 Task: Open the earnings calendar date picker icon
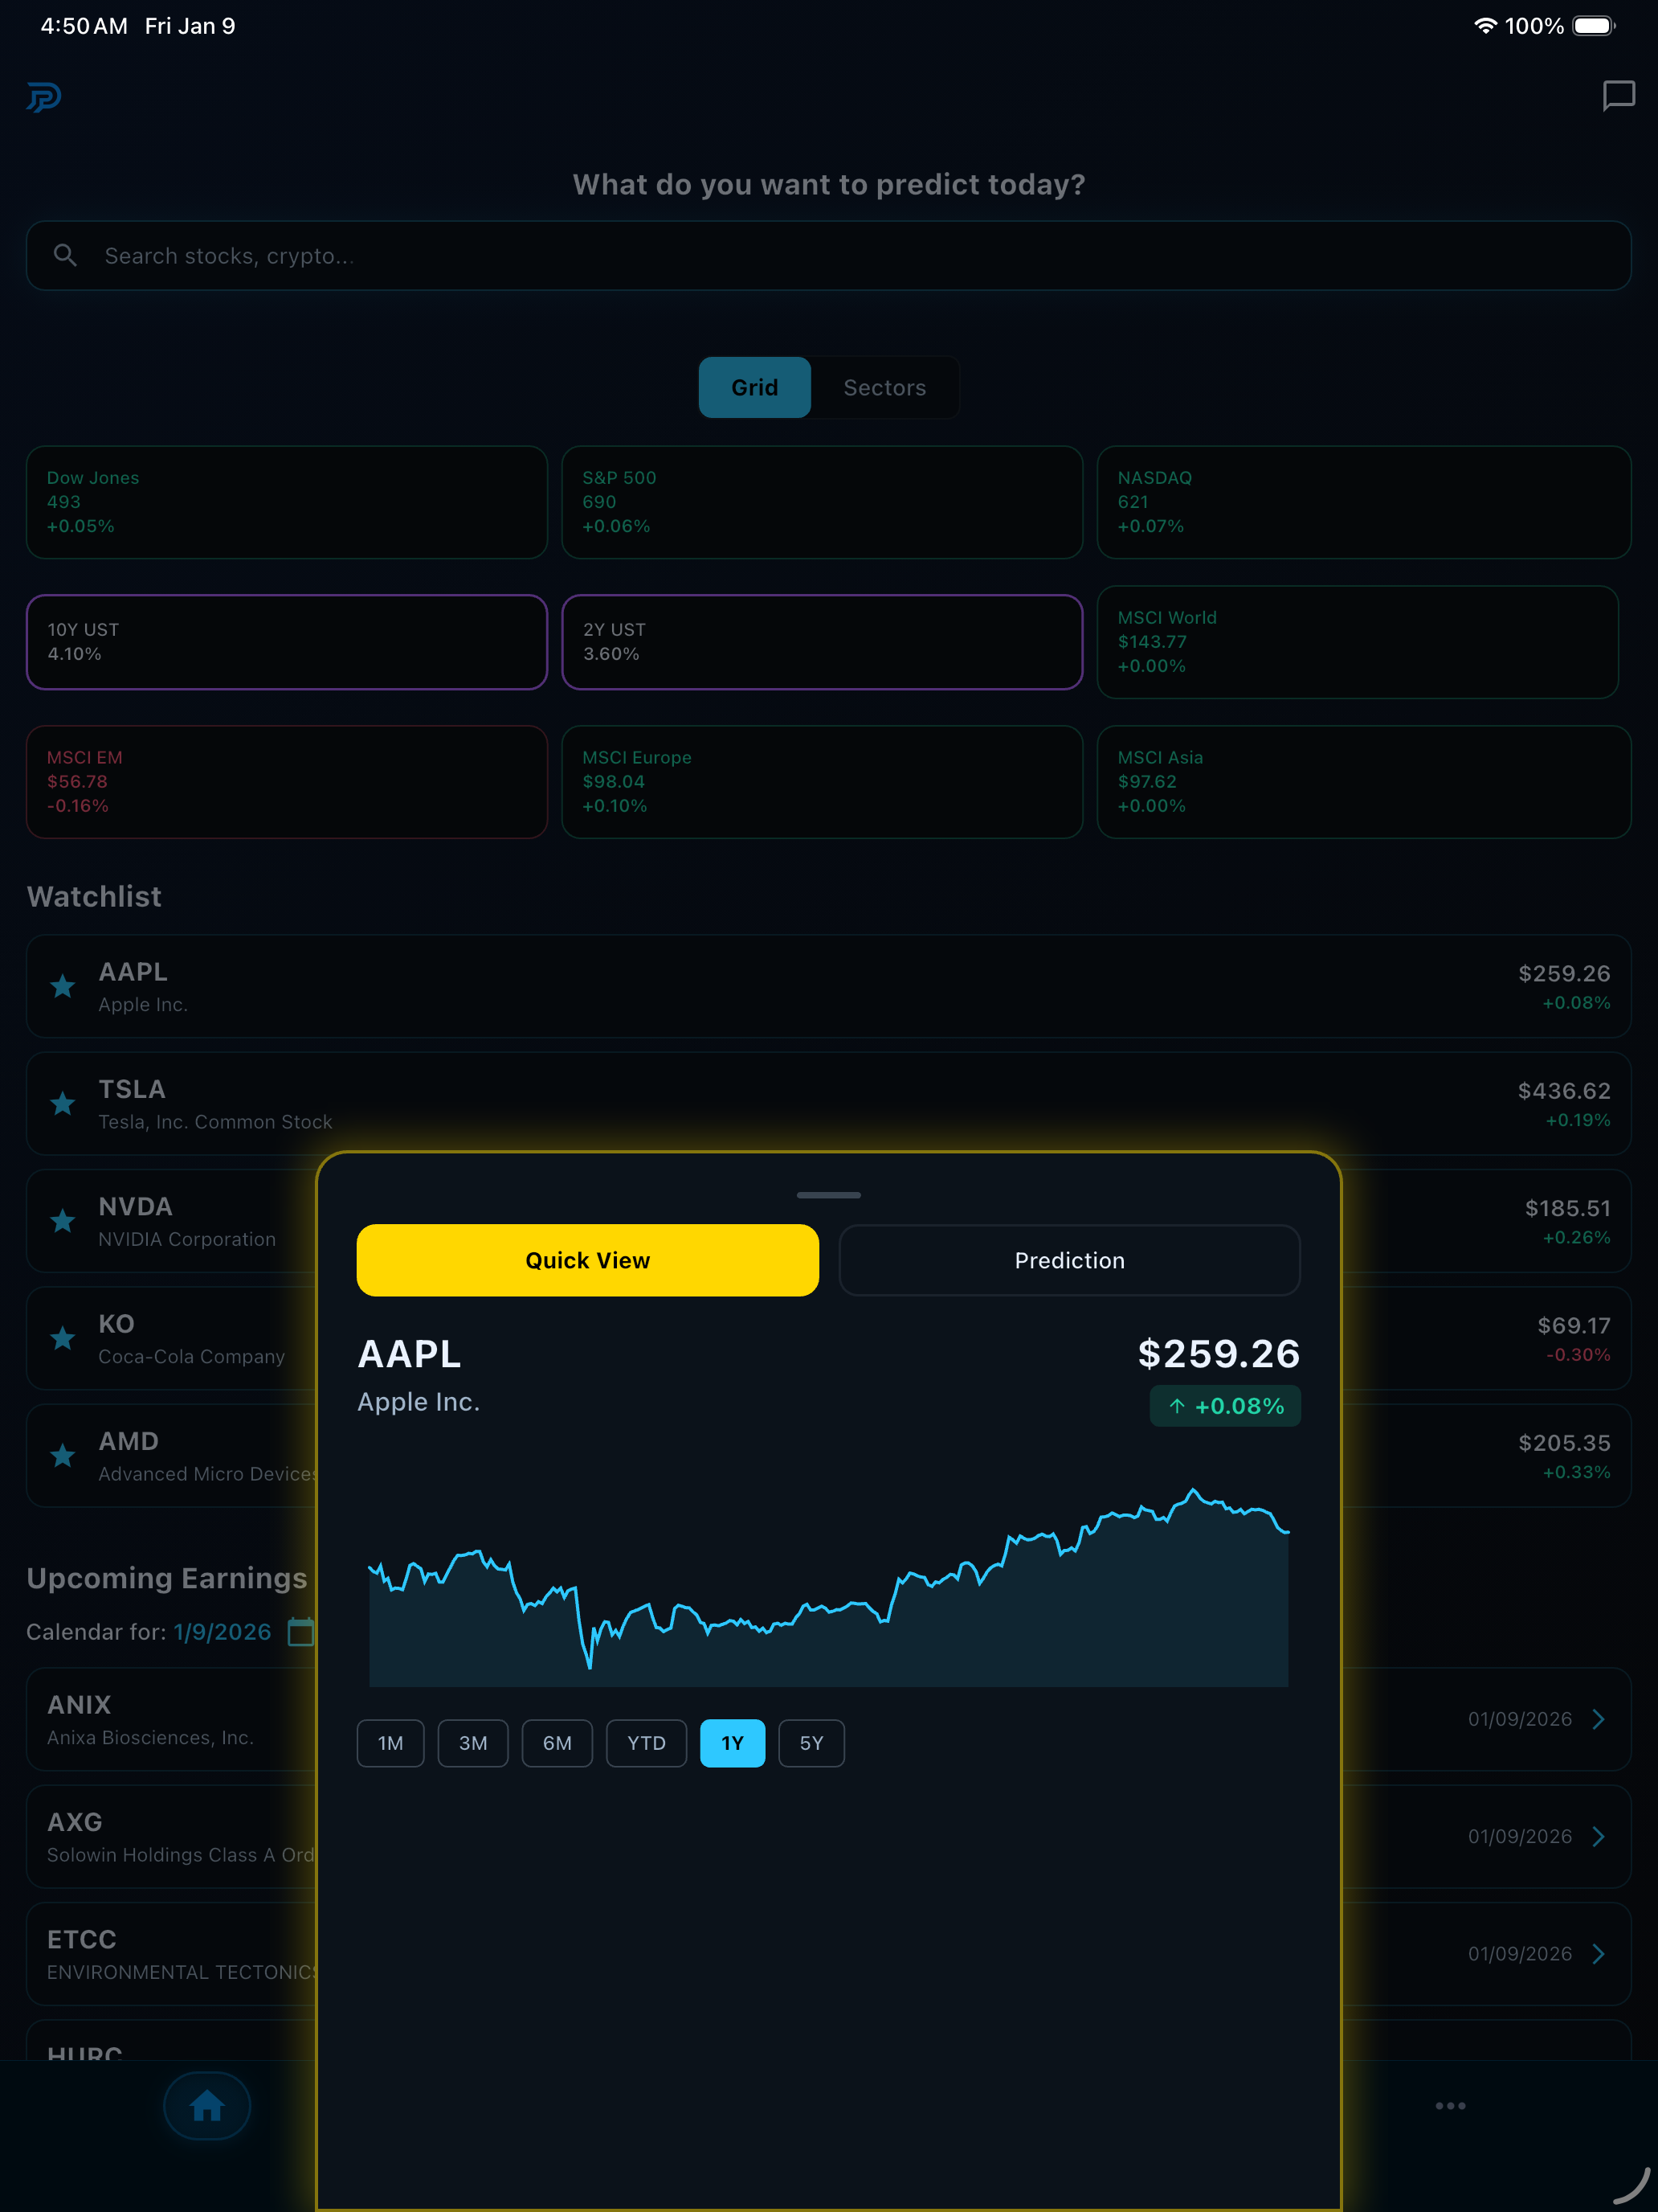pyautogui.click(x=300, y=1631)
